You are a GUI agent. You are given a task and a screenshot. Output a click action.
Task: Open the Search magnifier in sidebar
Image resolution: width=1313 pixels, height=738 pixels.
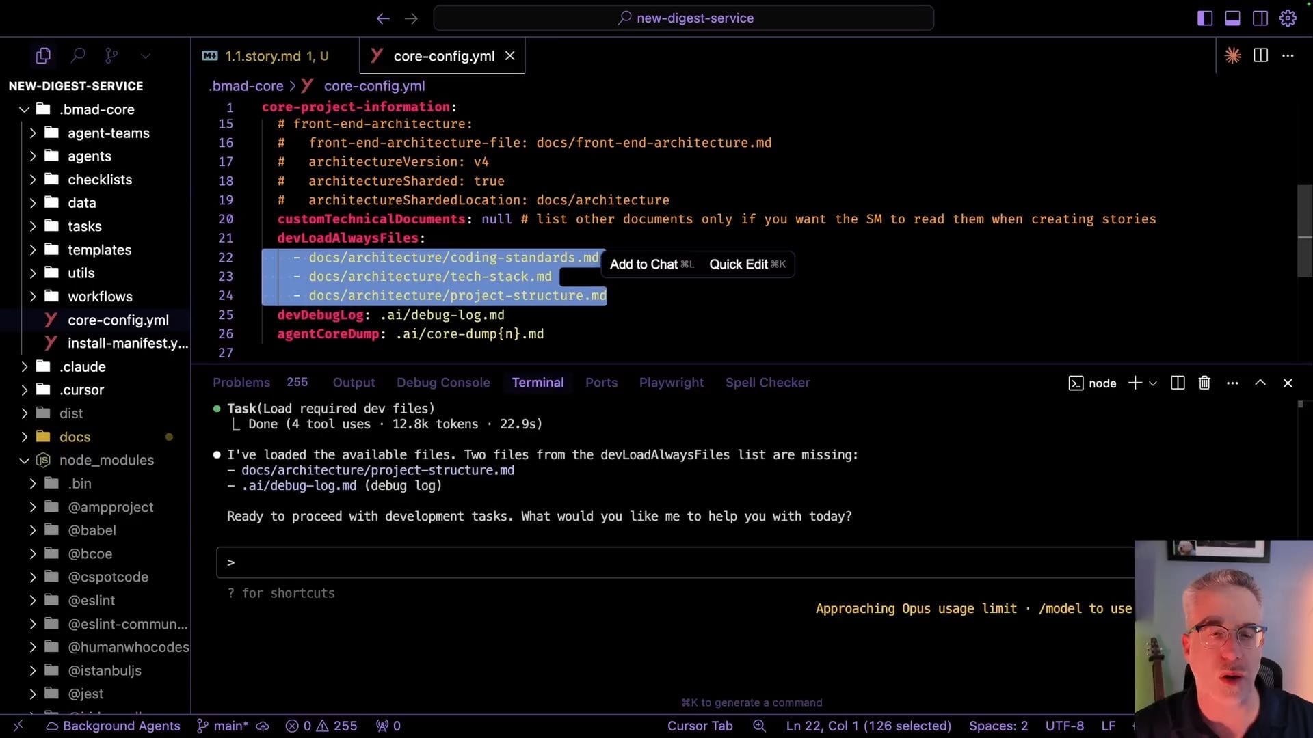pos(78,55)
